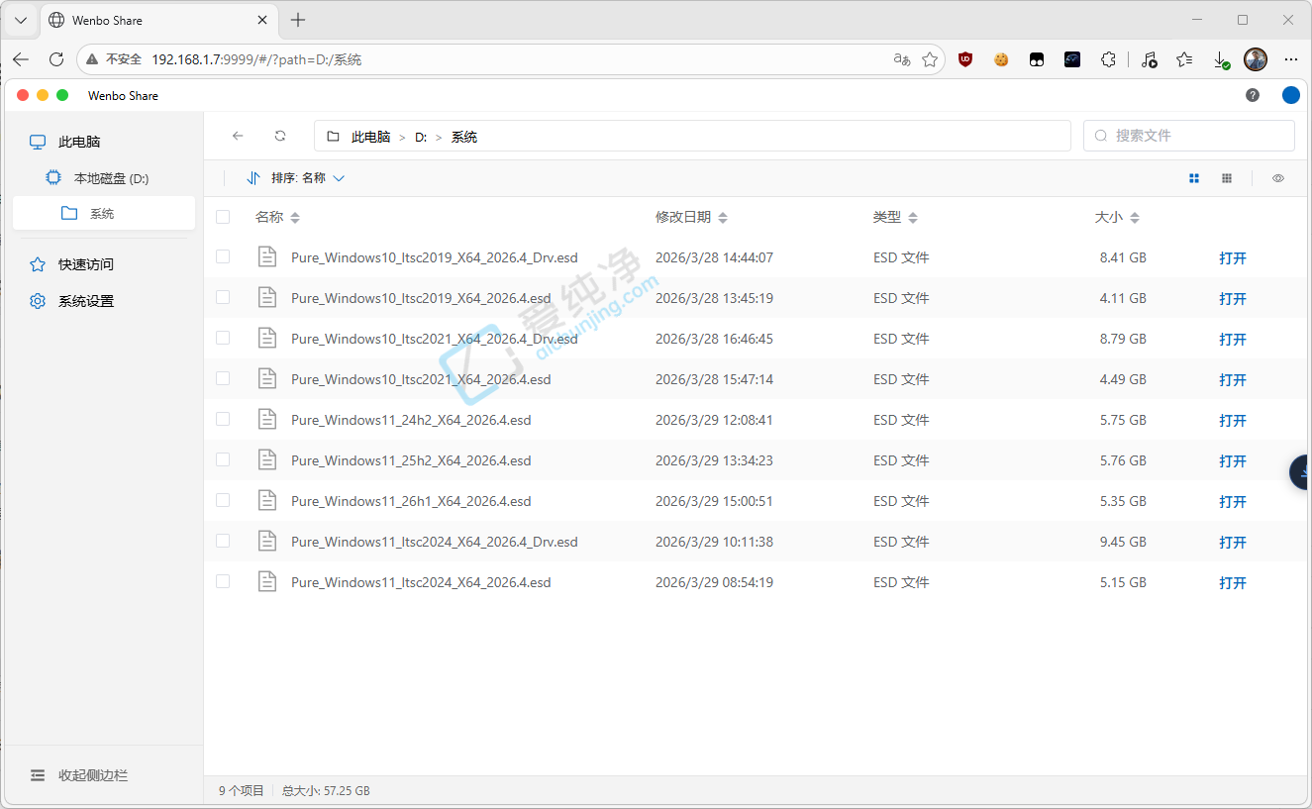Check the box for Pure_Windows10_ltsc2021_X64_2026.4_Drv.esd

pyautogui.click(x=223, y=338)
